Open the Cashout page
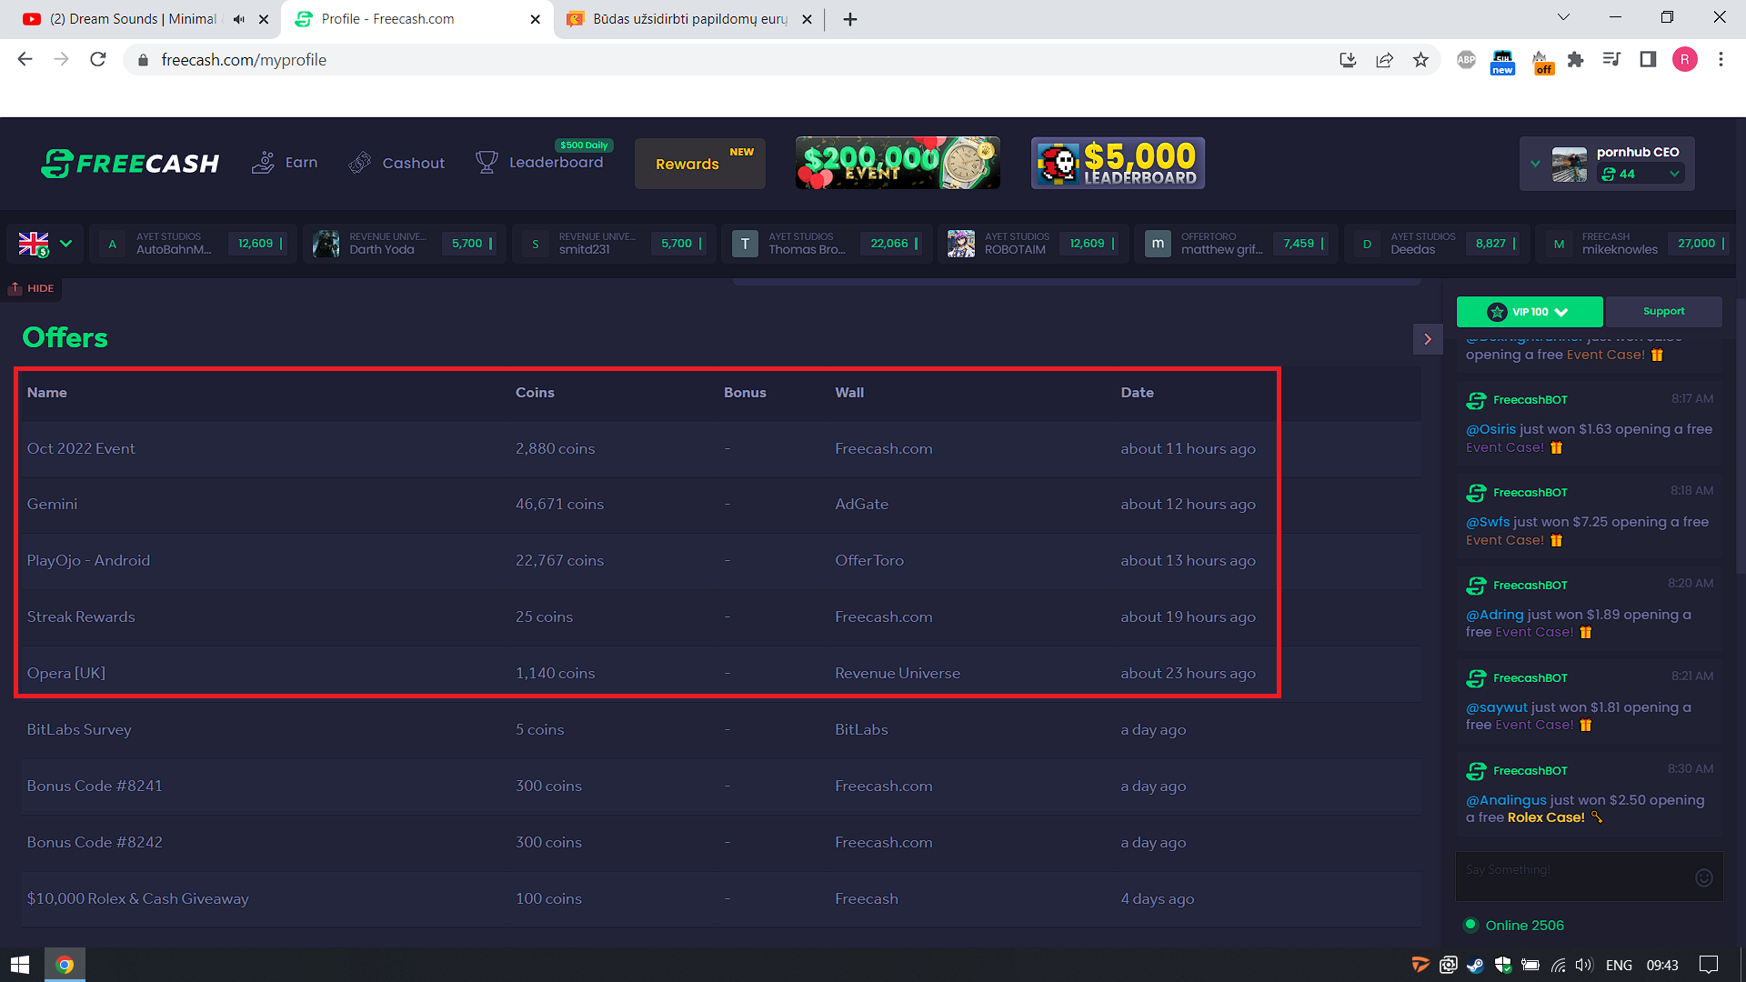This screenshot has height=982, width=1746. click(396, 163)
